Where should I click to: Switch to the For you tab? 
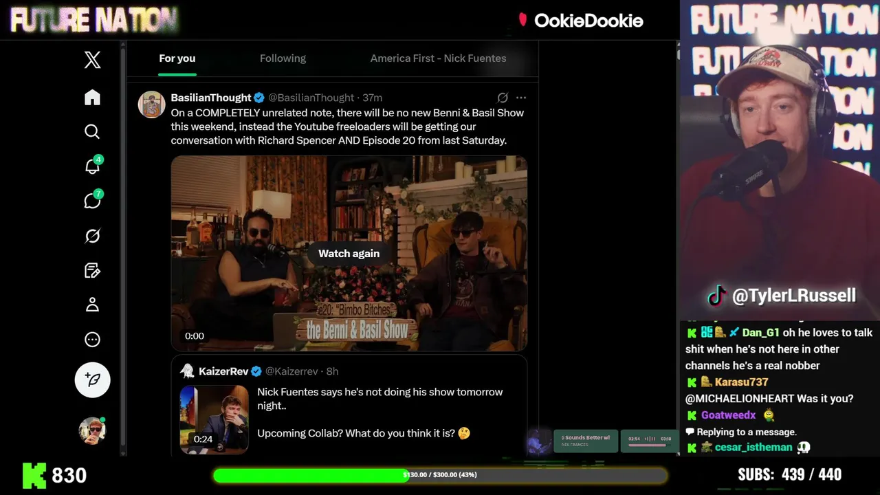pyautogui.click(x=177, y=58)
